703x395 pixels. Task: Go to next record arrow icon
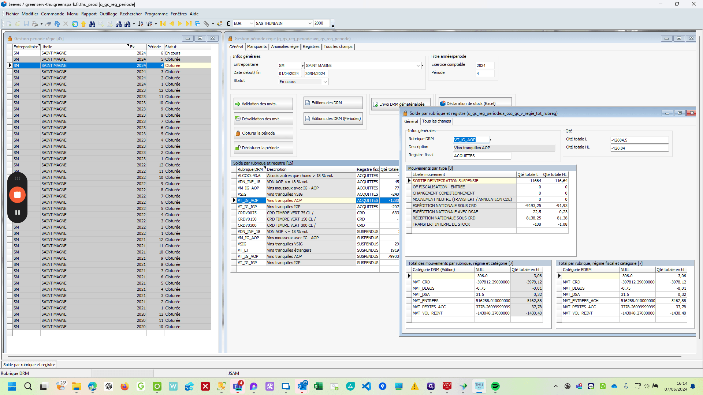[x=180, y=24]
